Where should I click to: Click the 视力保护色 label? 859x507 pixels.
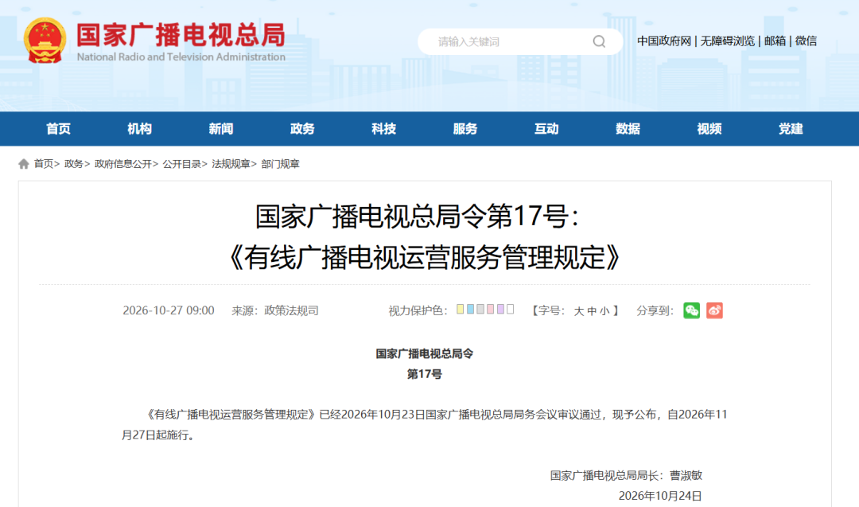(x=418, y=310)
